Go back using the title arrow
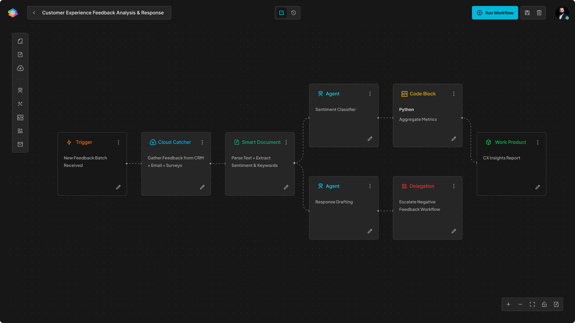This screenshot has width=575, height=323. point(34,13)
